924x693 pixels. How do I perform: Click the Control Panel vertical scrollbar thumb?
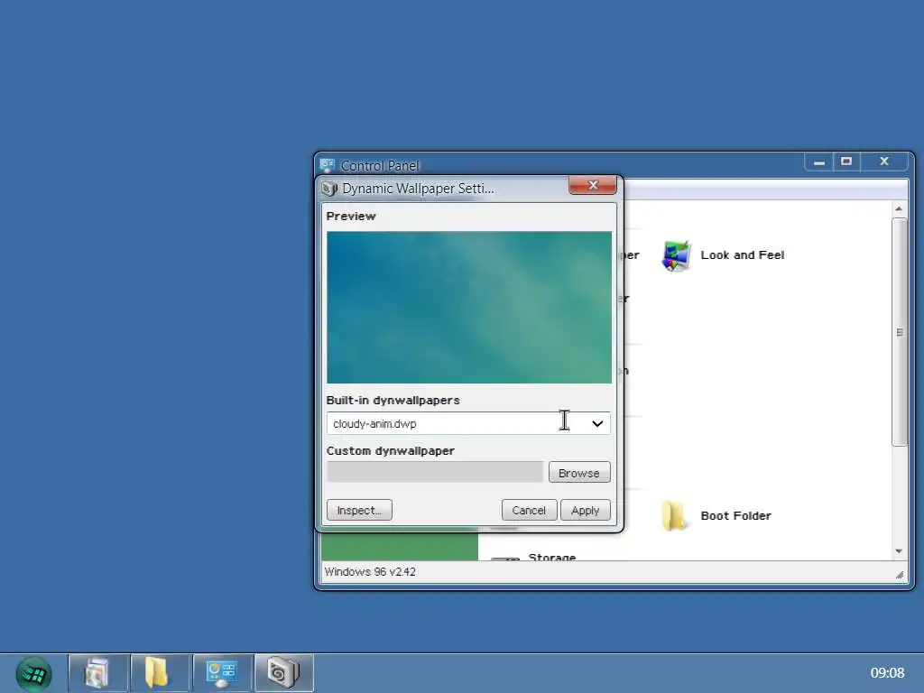pos(900,332)
